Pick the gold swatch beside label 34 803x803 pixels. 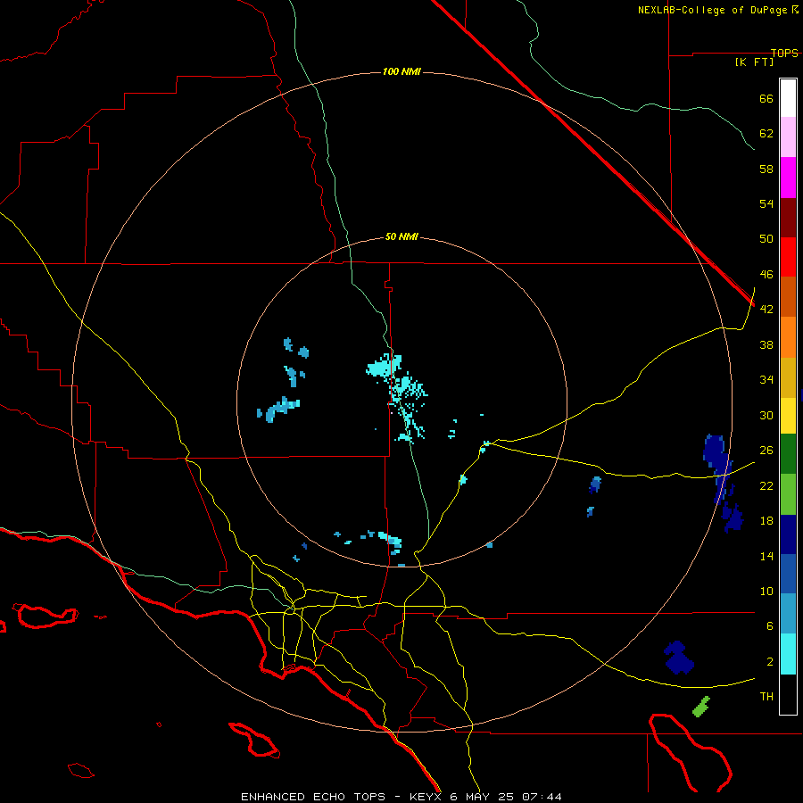[x=788, y=377]
